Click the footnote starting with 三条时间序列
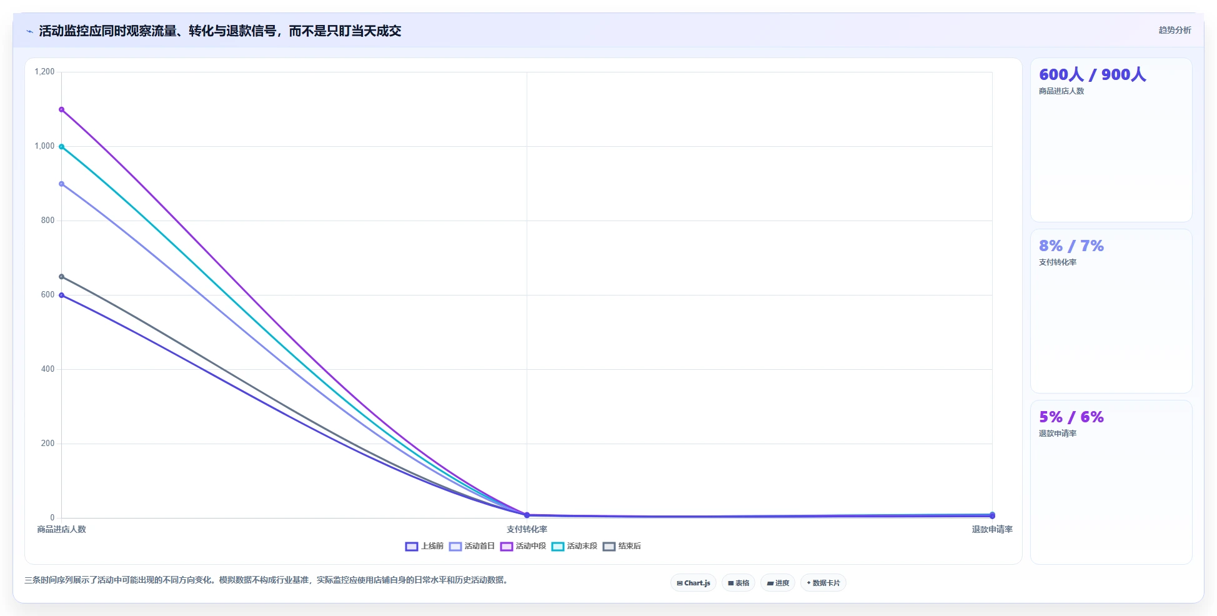Viewport: 1217px width, 616px height. coord(267,580)
